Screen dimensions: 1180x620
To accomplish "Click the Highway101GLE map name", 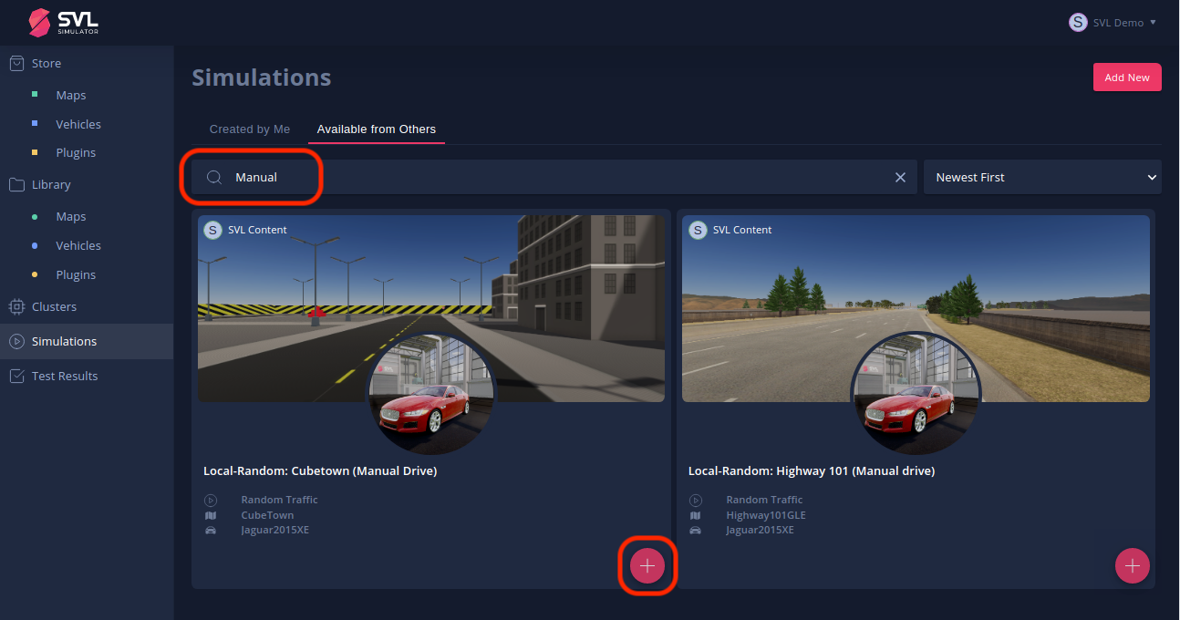I will [766, 515].
